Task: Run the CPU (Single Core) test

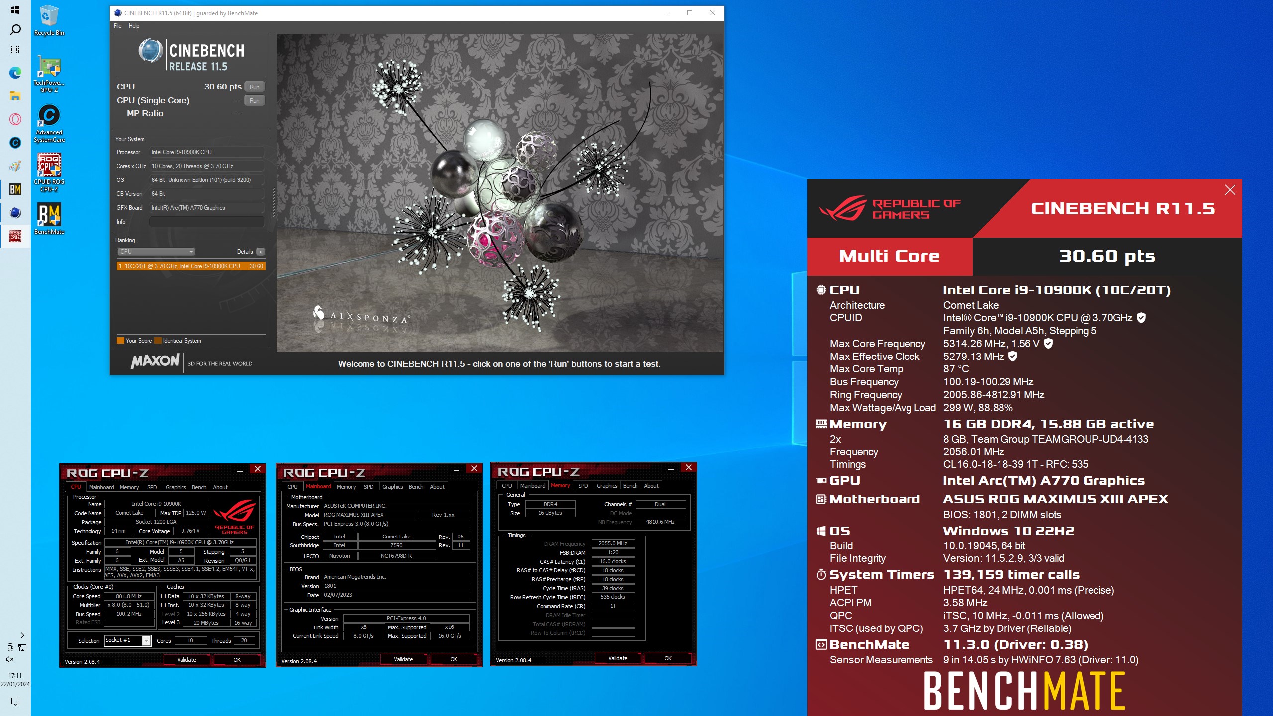Action: (x=254, y=101)
